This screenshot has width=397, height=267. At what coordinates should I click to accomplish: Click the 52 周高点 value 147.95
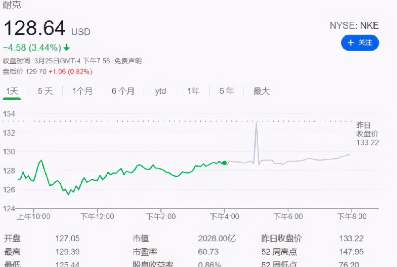pos(352,252)
